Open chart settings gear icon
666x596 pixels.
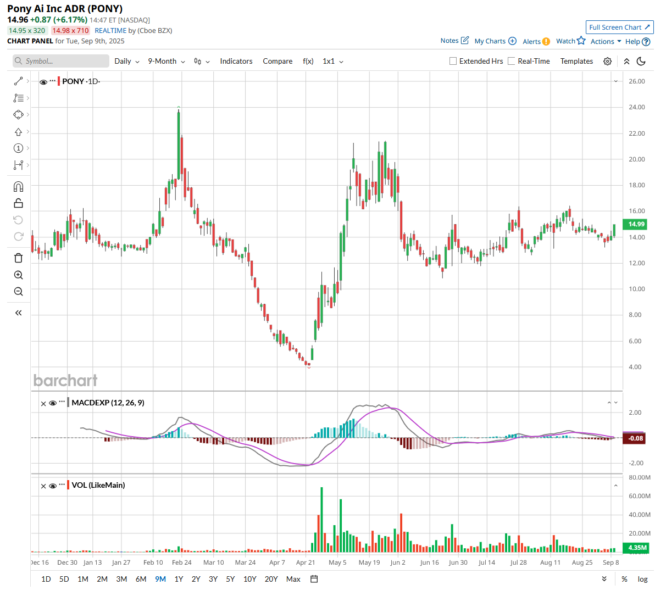[x=607, y=62]
